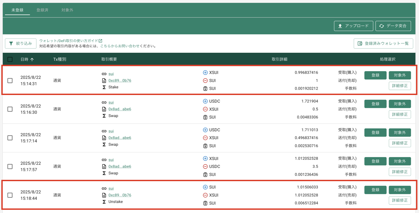Screen dimensions: 419x213
Task: Sort by the 日時 column arrow
Action: (32, 59)
